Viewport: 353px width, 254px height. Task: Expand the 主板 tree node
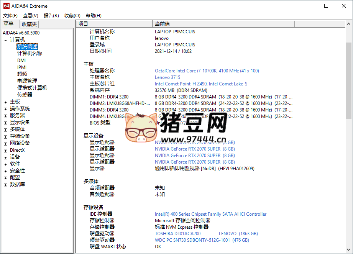pos(5,102)
